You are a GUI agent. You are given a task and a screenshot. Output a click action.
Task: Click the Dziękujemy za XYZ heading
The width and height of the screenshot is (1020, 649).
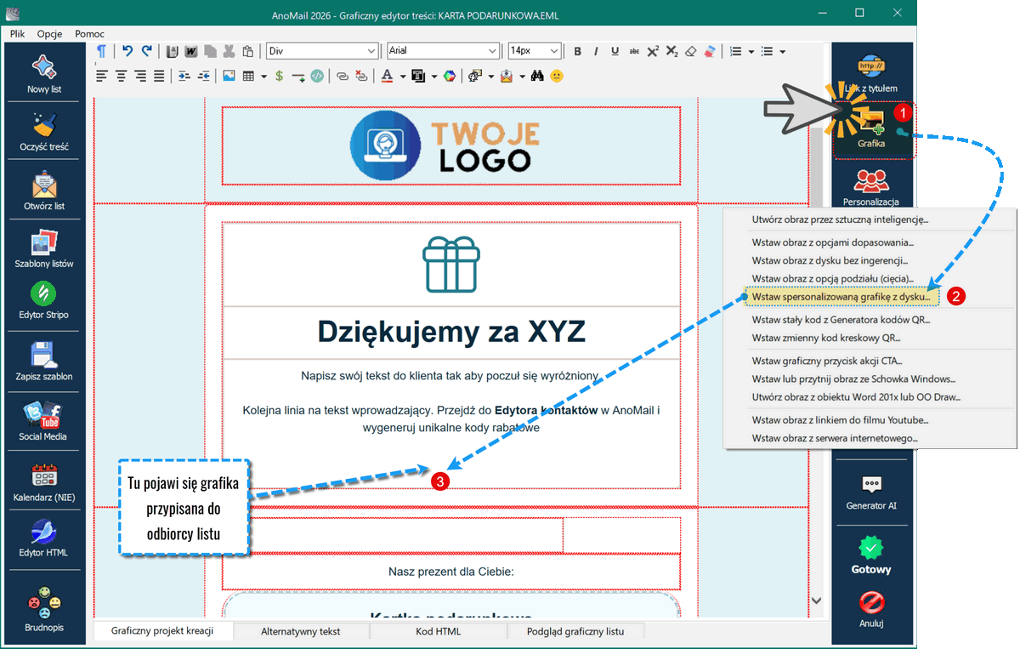(450, 331)
